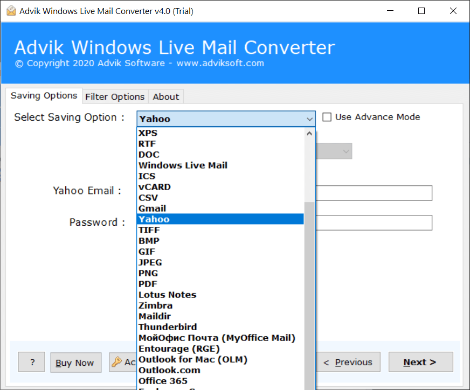Pick CSV from the list

(220, 198)
